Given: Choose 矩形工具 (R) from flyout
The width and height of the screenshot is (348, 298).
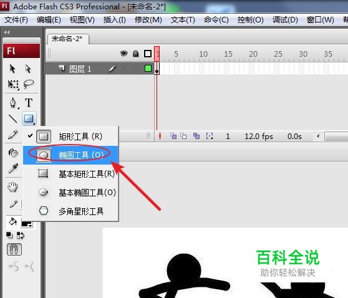Looking at the screenshot, I should tap(71, 137).
